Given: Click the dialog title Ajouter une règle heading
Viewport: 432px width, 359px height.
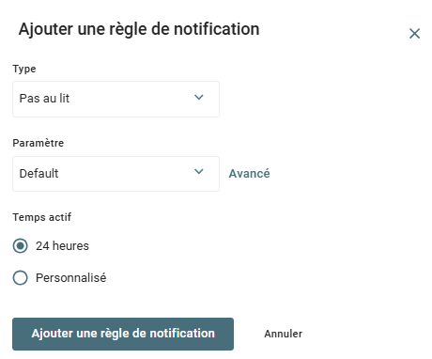Looking at the screenshot, I should coord(139,29).
